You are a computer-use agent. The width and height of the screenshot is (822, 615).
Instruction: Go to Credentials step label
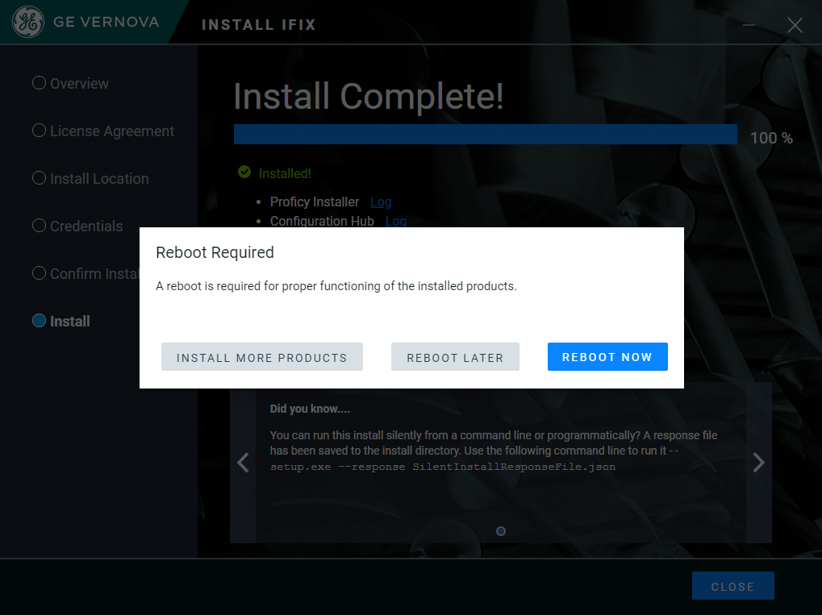click(x=86, y=226)
